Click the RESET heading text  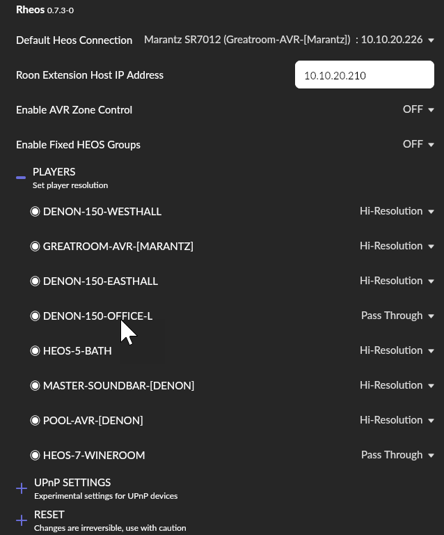pyautogui.click(x=49, y=515)
